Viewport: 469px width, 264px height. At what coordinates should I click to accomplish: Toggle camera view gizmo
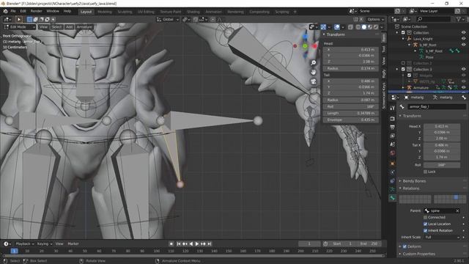pyautogui.click(x=313, y=81)
